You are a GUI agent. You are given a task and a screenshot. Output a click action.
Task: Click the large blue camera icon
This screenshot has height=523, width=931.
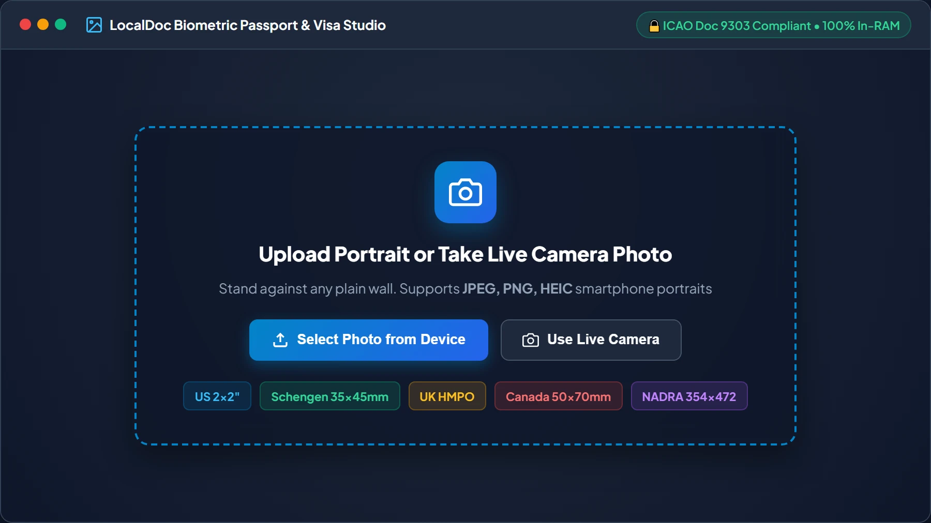tap(465, 192)
